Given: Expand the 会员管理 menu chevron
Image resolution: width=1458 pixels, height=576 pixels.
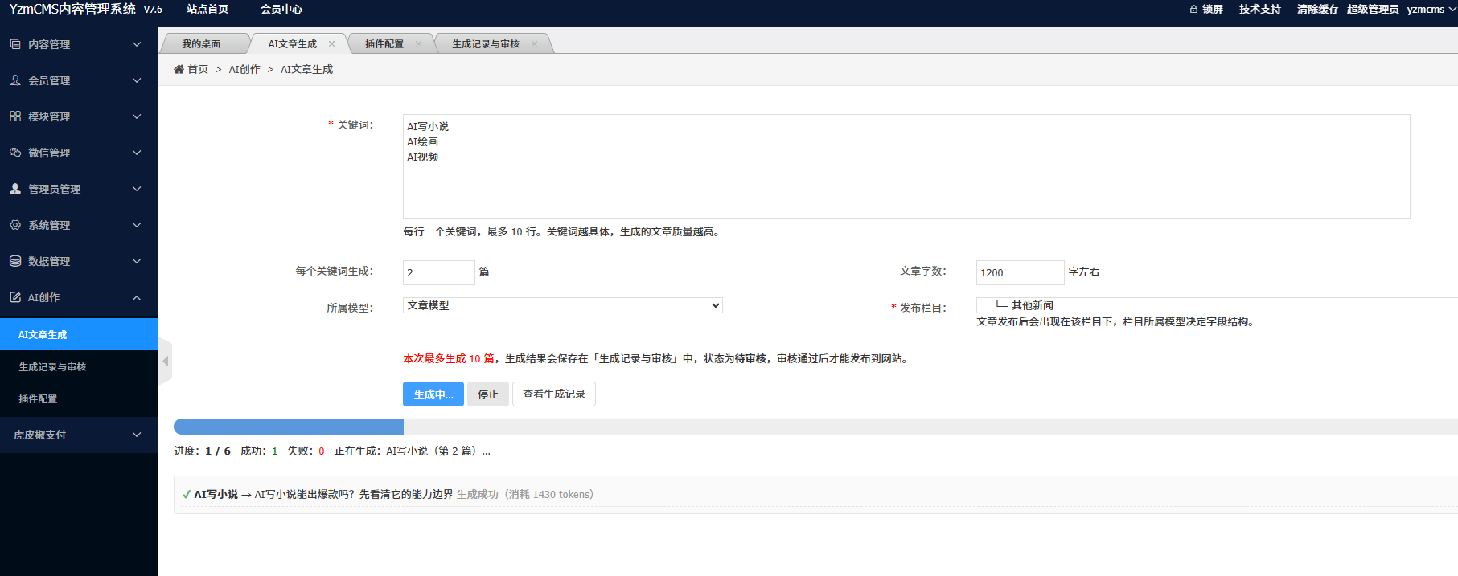Looking at the screenshot, I should 137,80.
